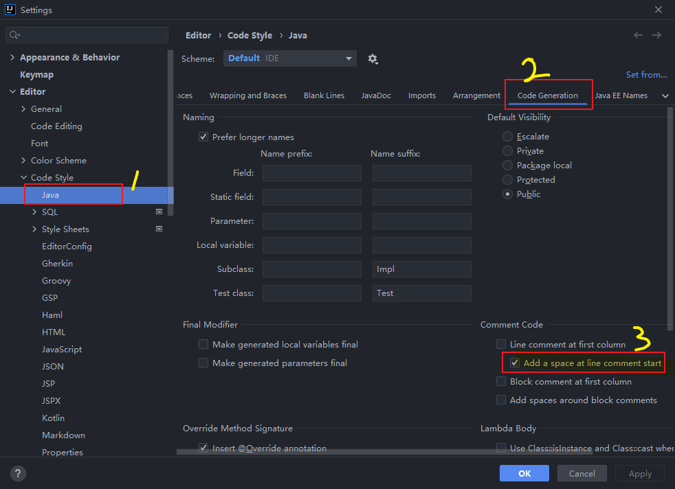
Task: Toggle Insert @Override annotation checkbox
Action: tap(203, 448)
